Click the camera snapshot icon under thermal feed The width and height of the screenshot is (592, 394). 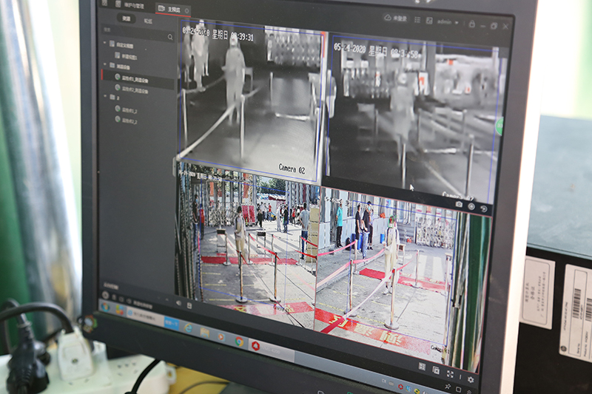coord(459,204)
